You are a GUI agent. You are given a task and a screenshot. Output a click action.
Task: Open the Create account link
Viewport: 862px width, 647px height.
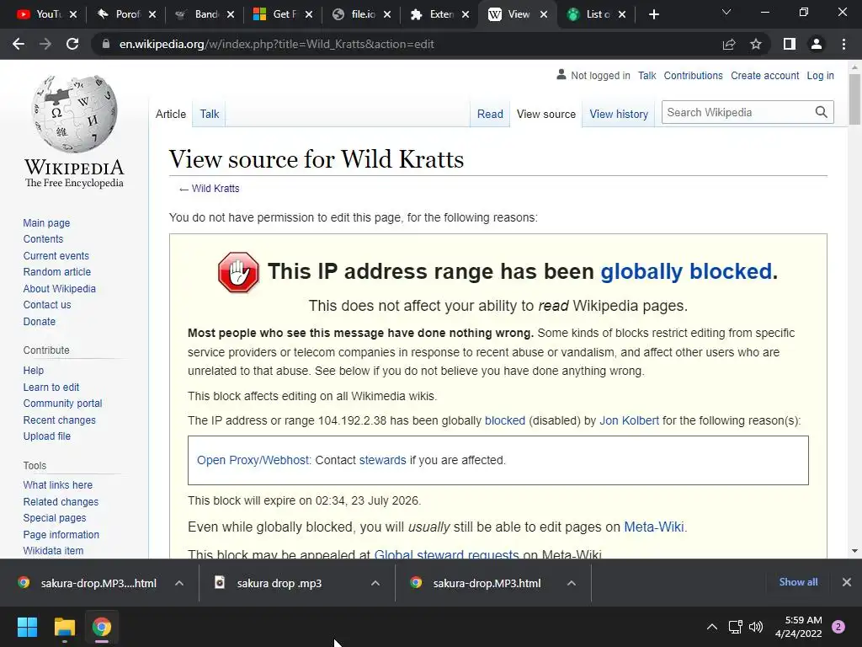point(764,75)
